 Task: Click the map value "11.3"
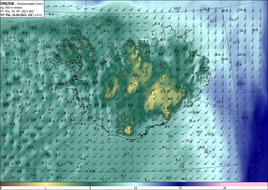213,21
